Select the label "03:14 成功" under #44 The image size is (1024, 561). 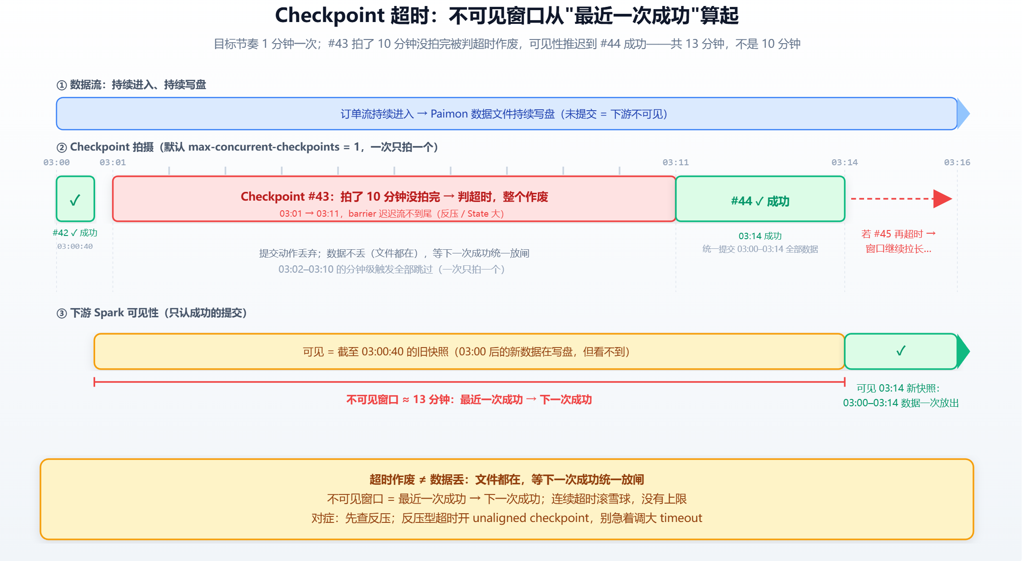click(760, 236)
